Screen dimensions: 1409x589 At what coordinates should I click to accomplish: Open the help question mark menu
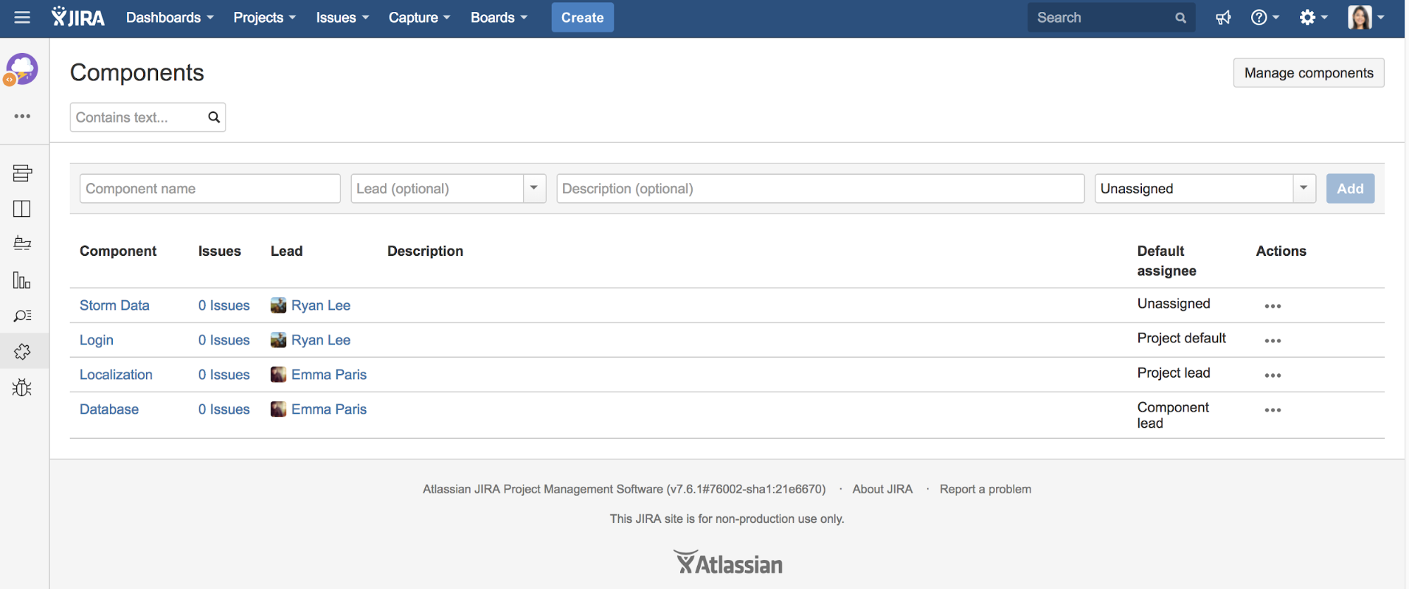pyautogui.click(x=1264, y=18)
